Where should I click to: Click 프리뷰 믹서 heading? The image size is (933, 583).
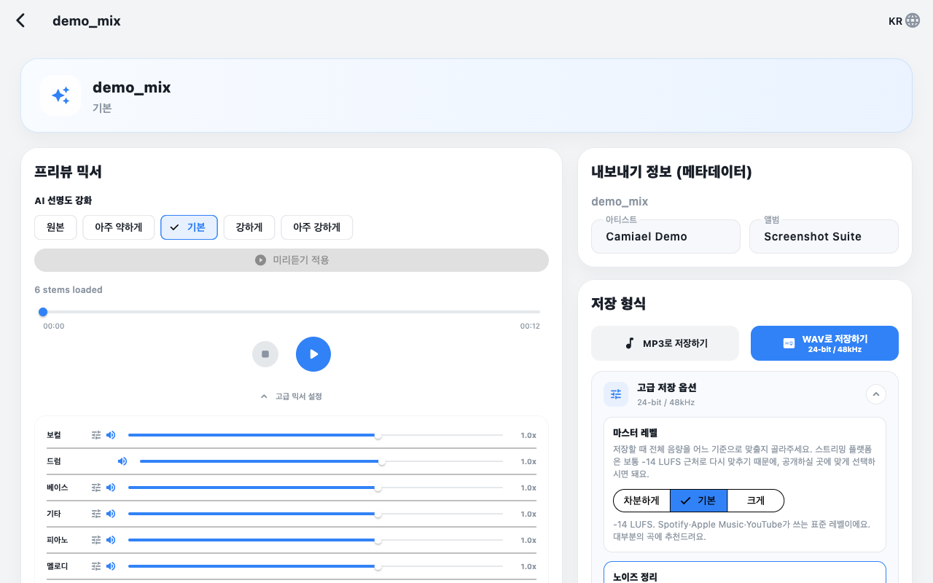68,172
